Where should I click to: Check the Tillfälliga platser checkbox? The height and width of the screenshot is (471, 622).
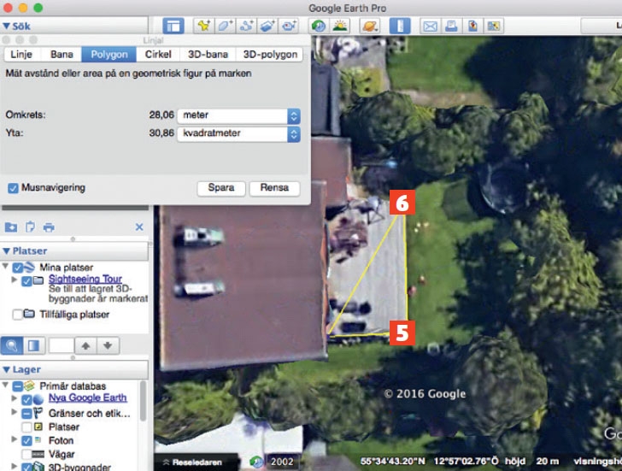(x=18, y=315)
